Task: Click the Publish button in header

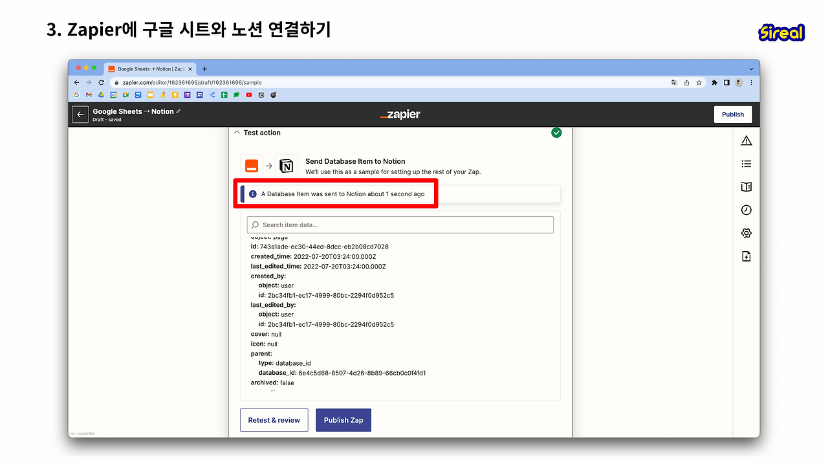Action: point(733,115)
